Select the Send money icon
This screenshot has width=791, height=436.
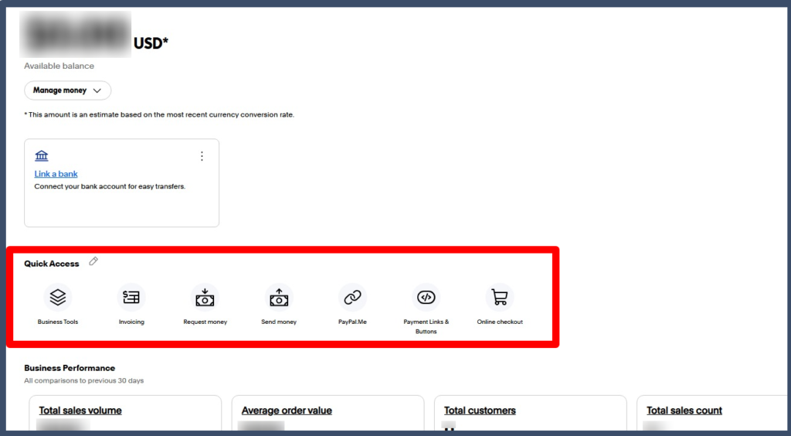click(278, 297)
